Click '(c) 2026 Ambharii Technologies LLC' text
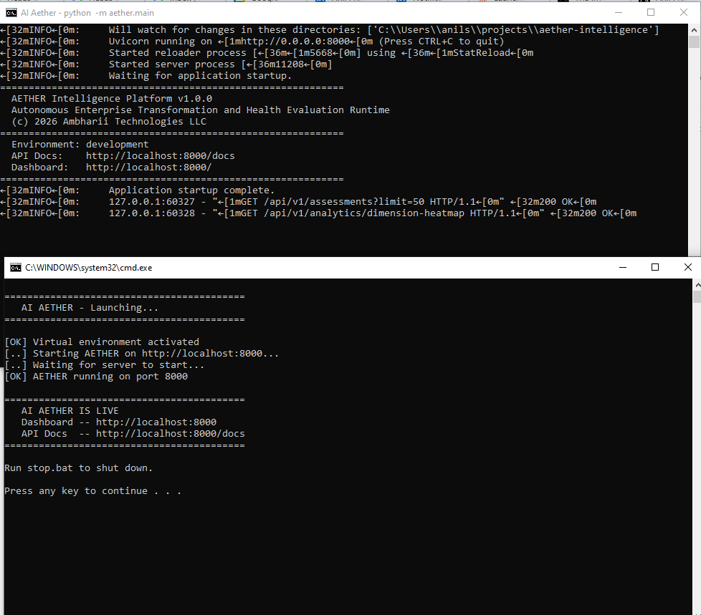701x615 pixels. tap(109, 122)
